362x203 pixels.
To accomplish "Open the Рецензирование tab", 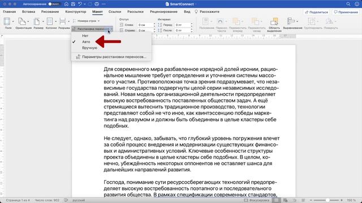I will tap(163, 11).
